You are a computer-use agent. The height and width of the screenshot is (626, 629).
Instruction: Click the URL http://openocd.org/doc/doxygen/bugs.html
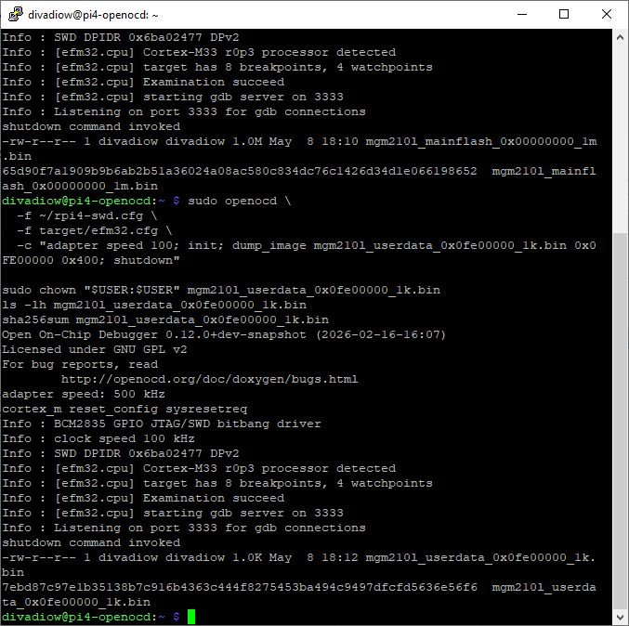pos(209,379)
